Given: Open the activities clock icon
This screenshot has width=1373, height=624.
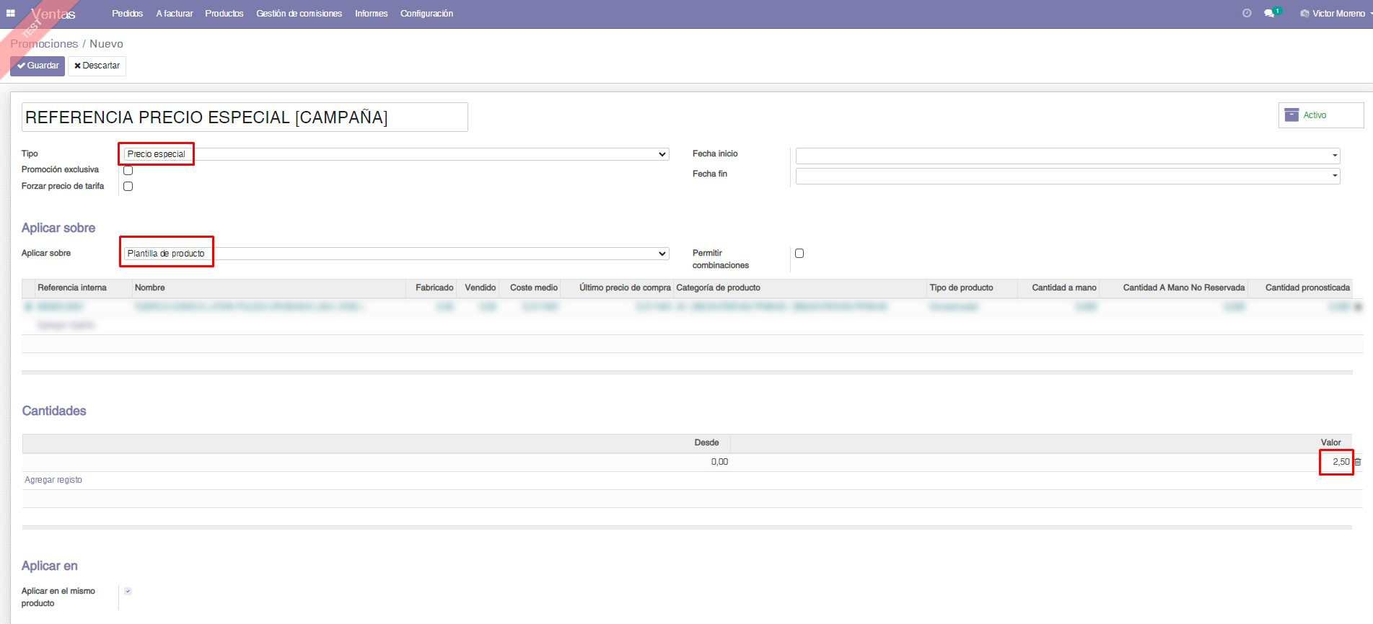Looking at the screenshot, I should [x=1247, y=14].
